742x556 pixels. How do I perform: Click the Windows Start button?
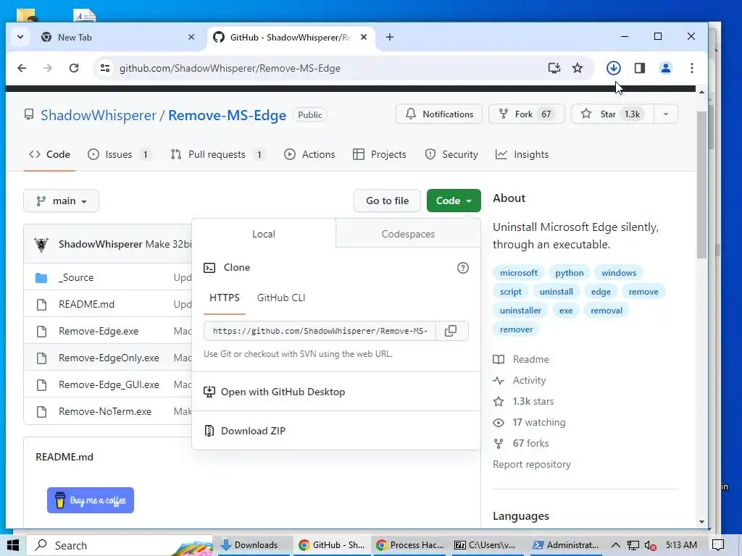[13, 545]
